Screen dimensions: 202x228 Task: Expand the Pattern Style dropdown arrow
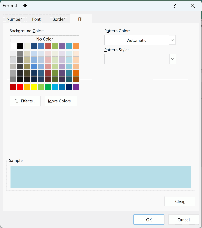pos(172,59)
